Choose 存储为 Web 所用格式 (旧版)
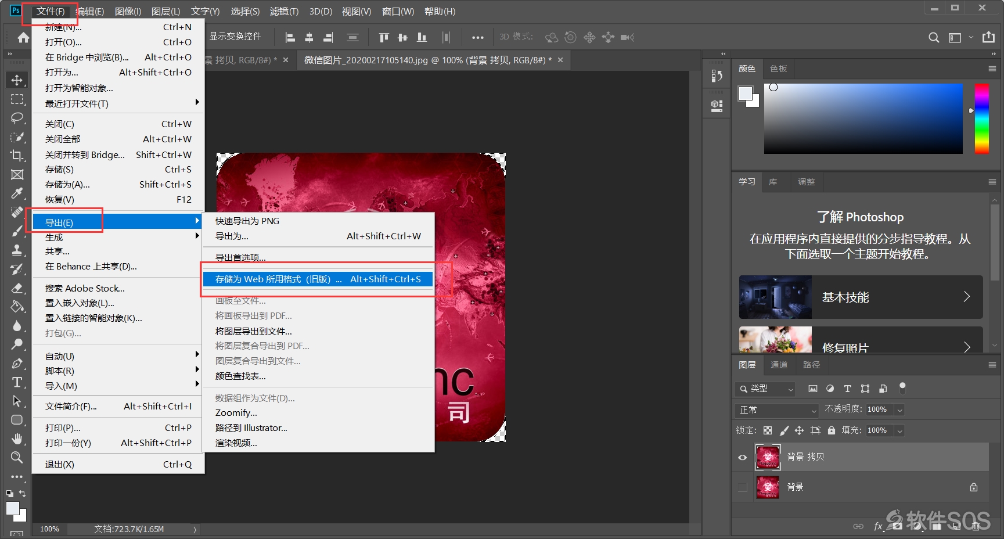The image size is (1004, 539). 318,279
